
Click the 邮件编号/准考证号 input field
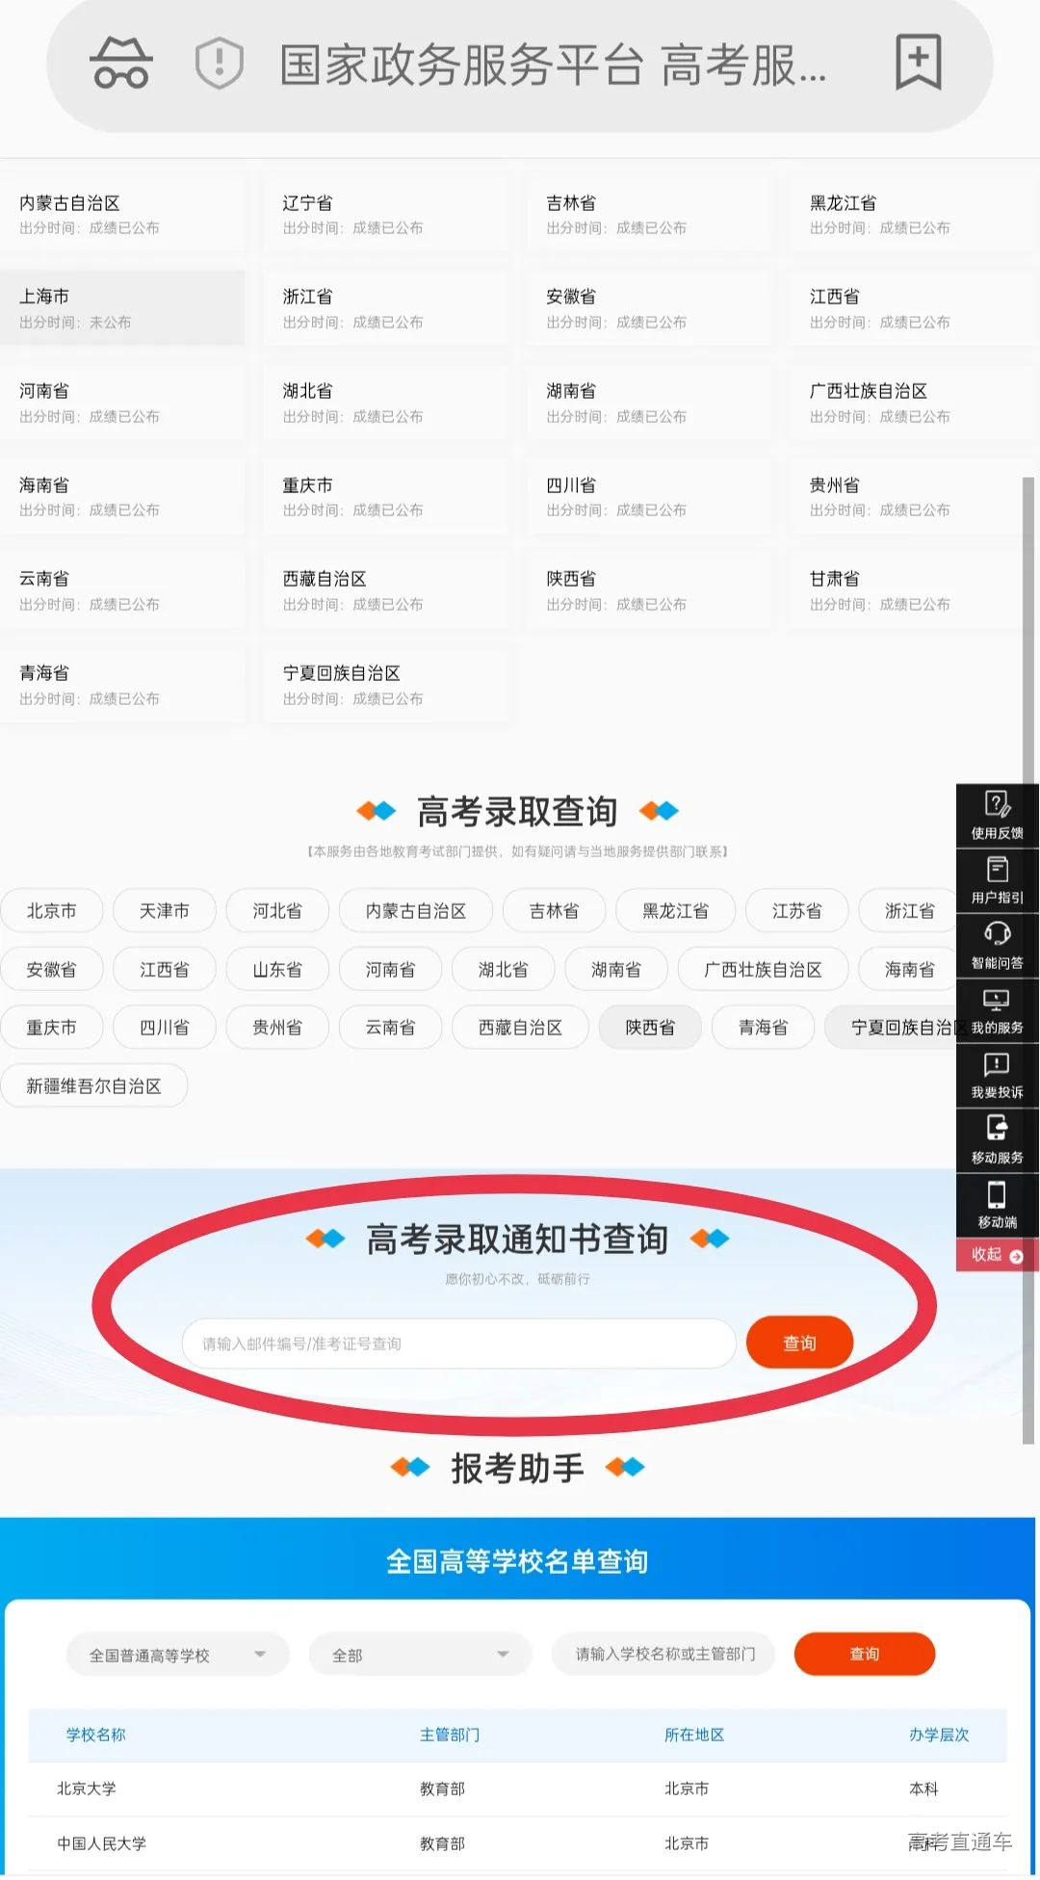[x=458, y=1344]
